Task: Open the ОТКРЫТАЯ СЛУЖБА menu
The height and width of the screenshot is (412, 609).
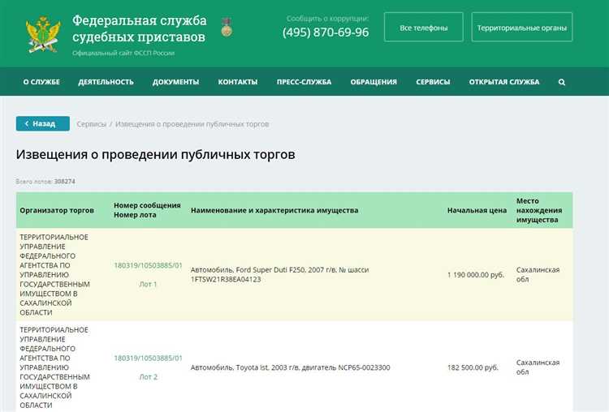Action: [x=504, y=82]
